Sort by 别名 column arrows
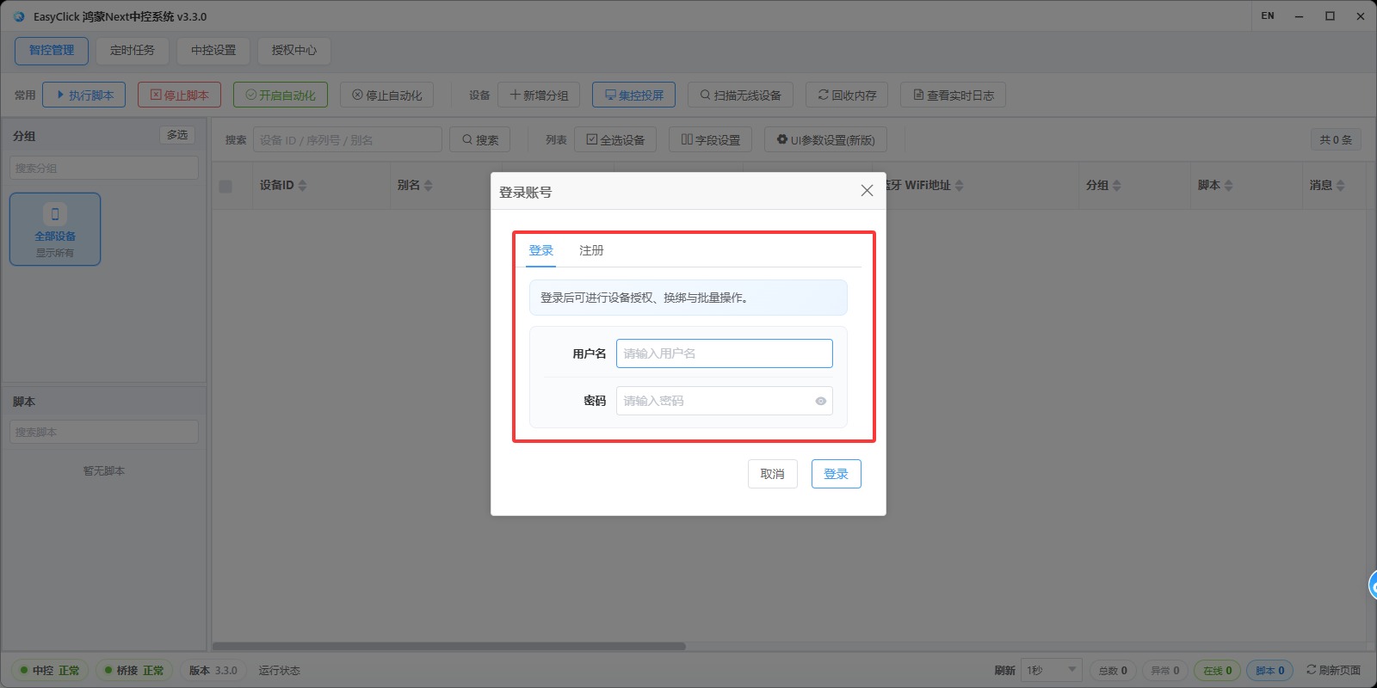 (x=428, y=186)
